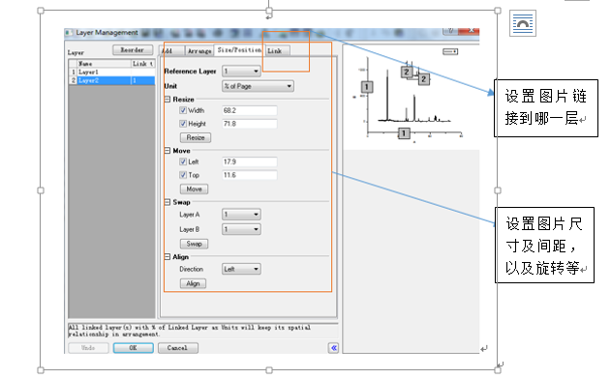Click the callout text about picture size and spacing
611x379 pixels.
pos(545,246)
